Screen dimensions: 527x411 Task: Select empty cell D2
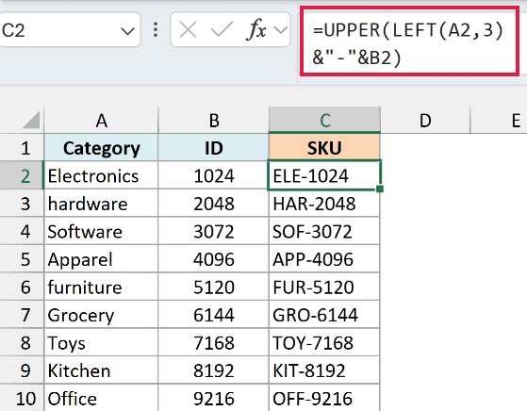[x=425, y=175]
